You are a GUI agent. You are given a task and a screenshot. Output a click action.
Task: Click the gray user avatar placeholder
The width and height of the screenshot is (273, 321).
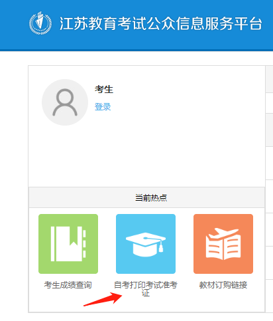(x=65, y=102)
